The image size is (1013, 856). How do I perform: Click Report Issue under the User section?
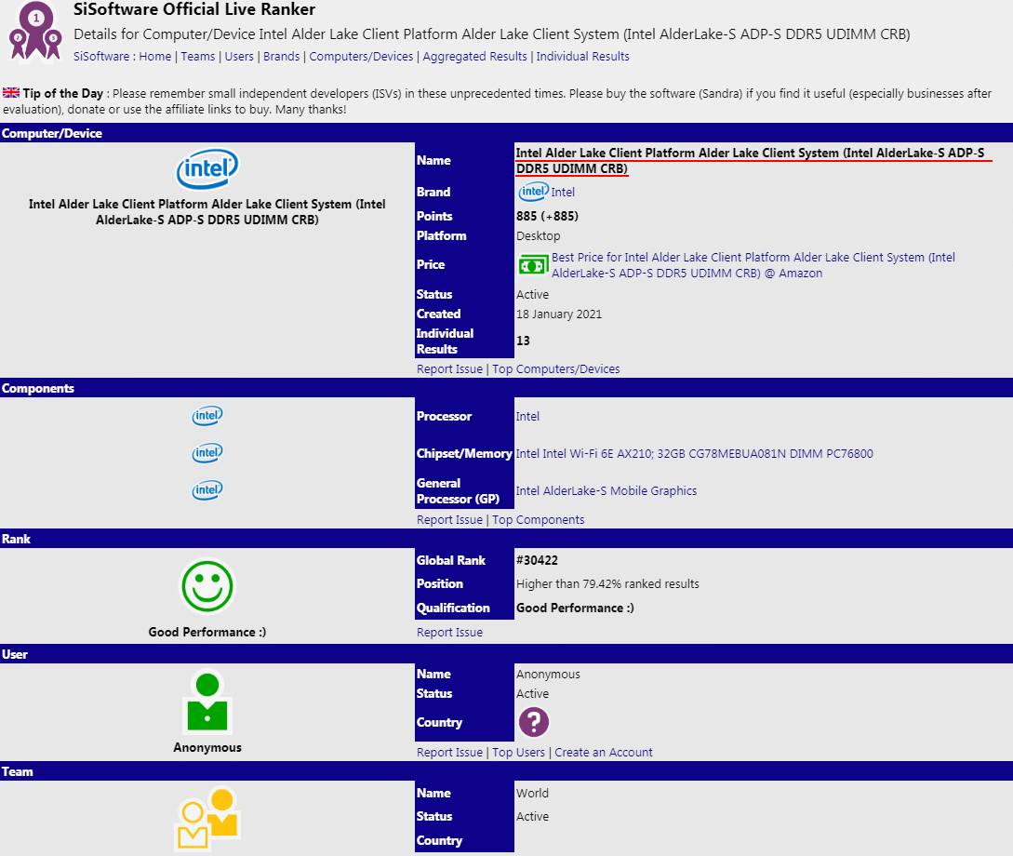tap(449, 752)
